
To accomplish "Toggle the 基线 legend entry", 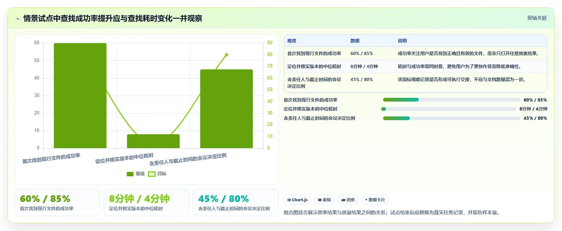I will 136,174.
